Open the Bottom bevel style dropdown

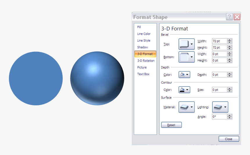point(187,57)
